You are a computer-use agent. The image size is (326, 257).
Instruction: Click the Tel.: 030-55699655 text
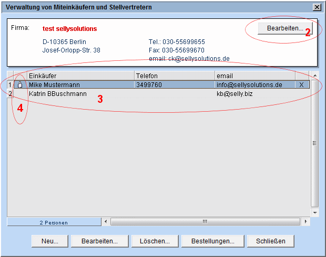click(177, 42)
